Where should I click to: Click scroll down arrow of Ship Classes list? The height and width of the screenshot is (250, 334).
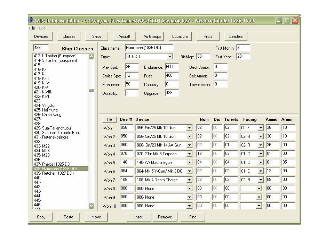[92, 206]
